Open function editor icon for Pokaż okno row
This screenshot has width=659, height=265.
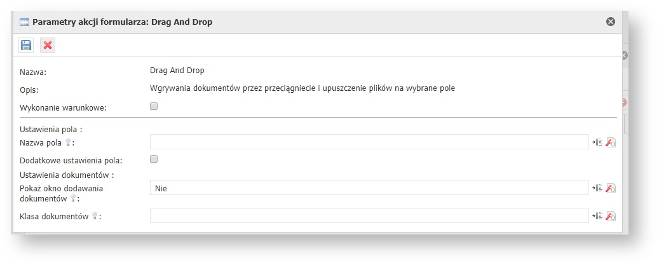610,188
